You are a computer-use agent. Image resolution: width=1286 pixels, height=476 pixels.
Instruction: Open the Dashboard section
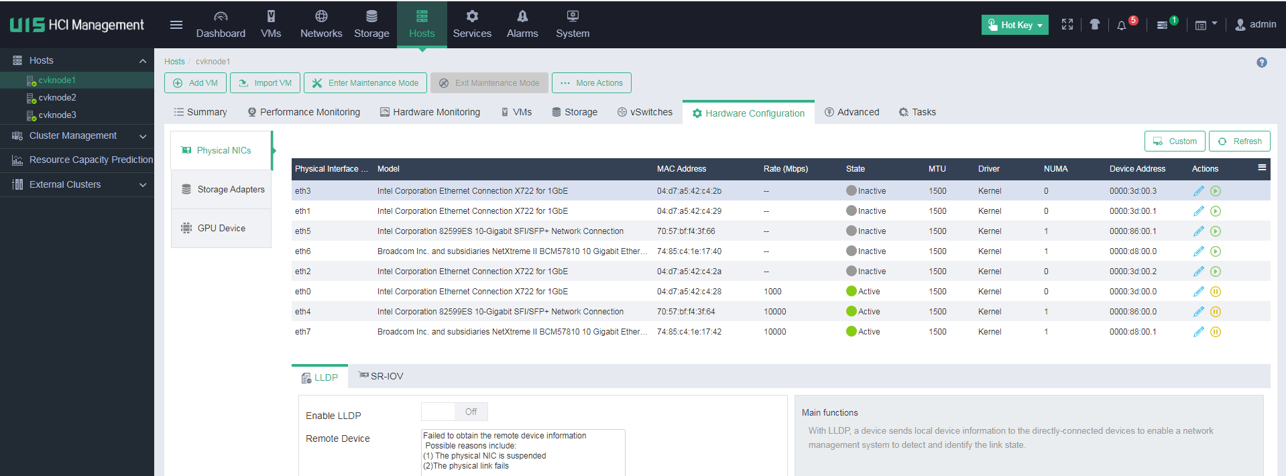221,25
